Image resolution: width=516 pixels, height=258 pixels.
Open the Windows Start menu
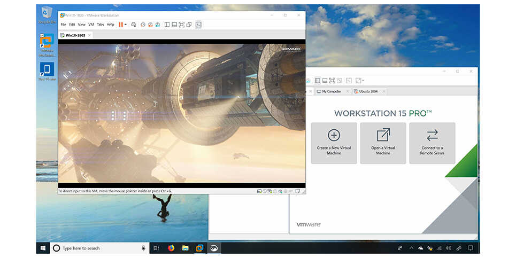tap(43, 248)
